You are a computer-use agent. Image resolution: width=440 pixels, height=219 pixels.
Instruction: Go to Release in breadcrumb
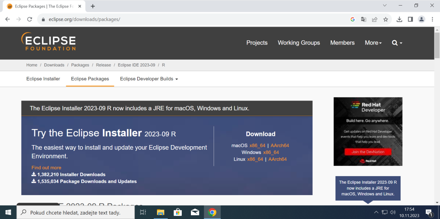103,65
